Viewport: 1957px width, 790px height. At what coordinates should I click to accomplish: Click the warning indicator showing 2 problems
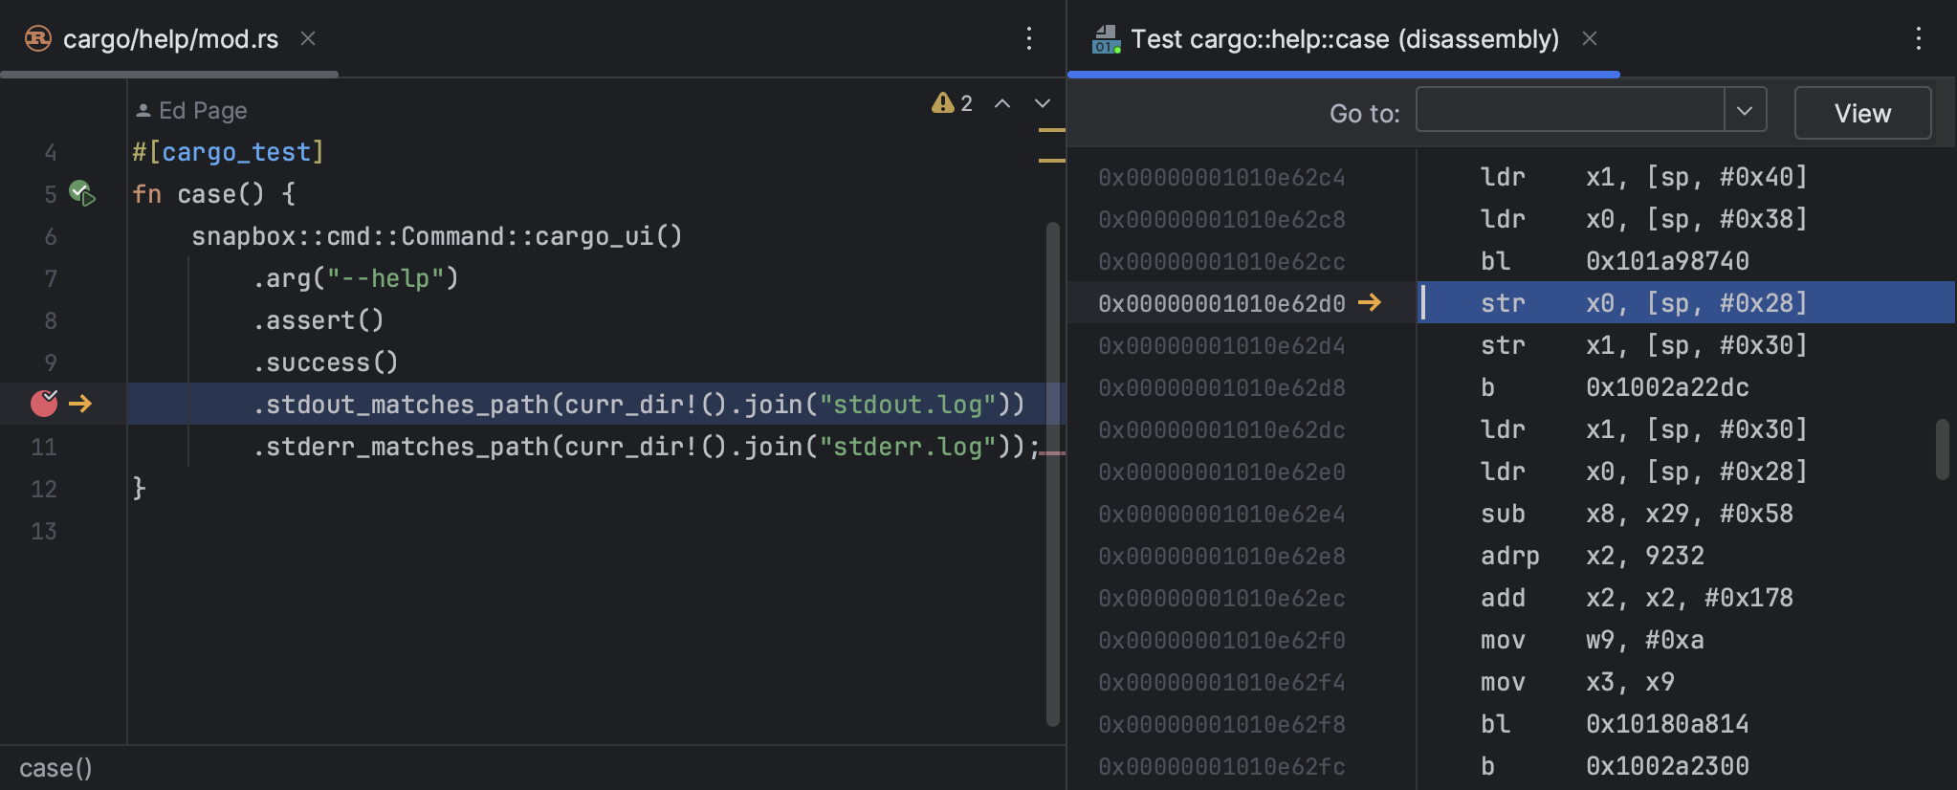952,103
